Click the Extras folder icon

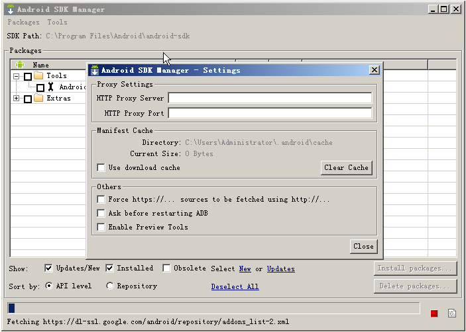(x=38, y=98)
